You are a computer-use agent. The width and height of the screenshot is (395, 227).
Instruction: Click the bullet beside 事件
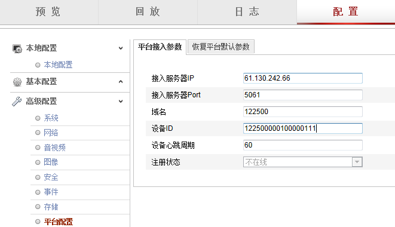38,192
